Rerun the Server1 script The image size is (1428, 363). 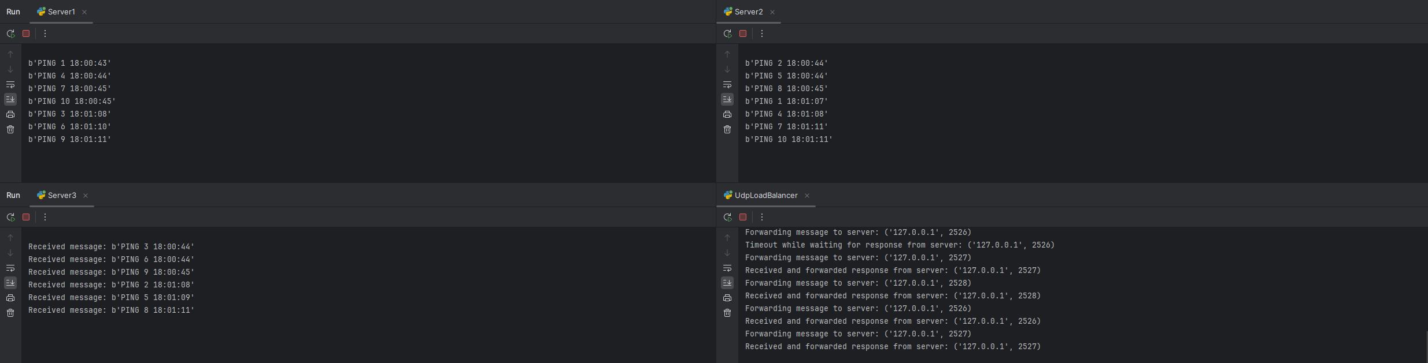pyautogui.click(x=10, y=33)
